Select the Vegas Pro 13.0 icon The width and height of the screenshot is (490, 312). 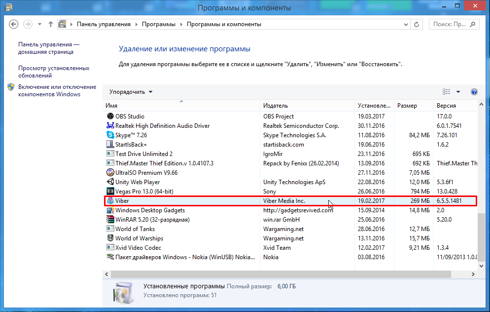(x=110, y=192)
